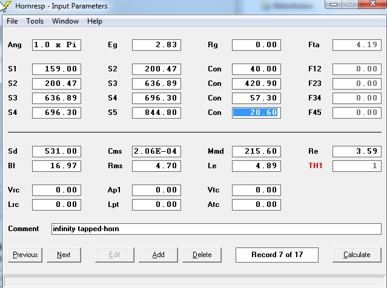The image size is (387, 288).
Task: Click the F45 field
Action: 357,113
